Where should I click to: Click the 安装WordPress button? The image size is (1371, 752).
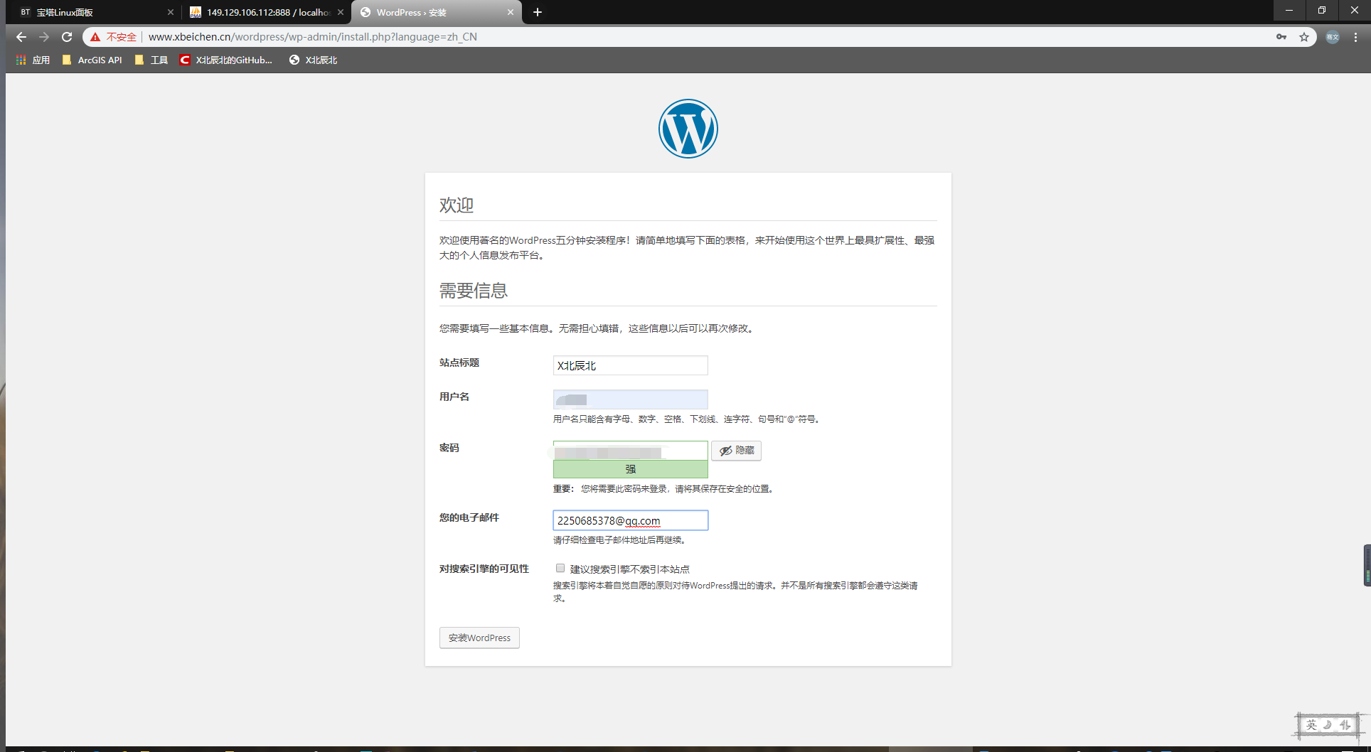pyautogui.click(x=479, y=638)
